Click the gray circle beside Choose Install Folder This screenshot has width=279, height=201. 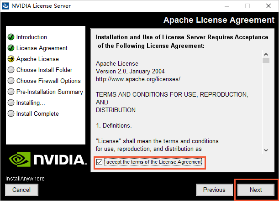[x=11, y=70]
